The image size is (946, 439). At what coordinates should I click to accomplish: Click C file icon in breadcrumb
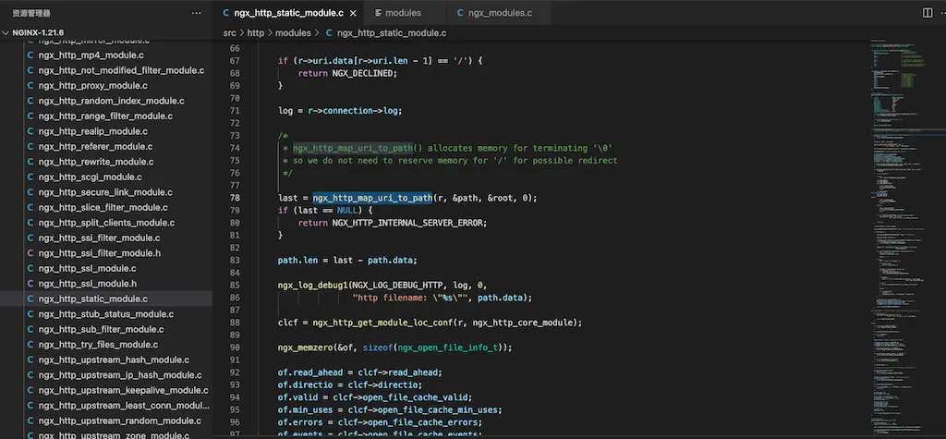[x=329, y=33]
